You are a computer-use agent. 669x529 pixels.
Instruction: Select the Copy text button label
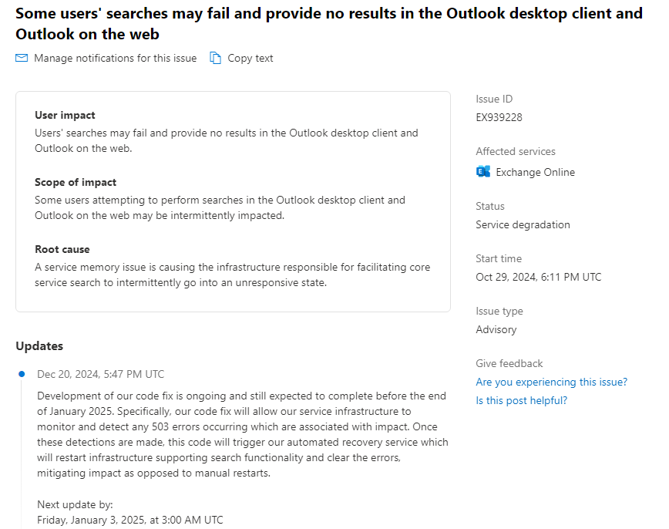coord(250,58)
